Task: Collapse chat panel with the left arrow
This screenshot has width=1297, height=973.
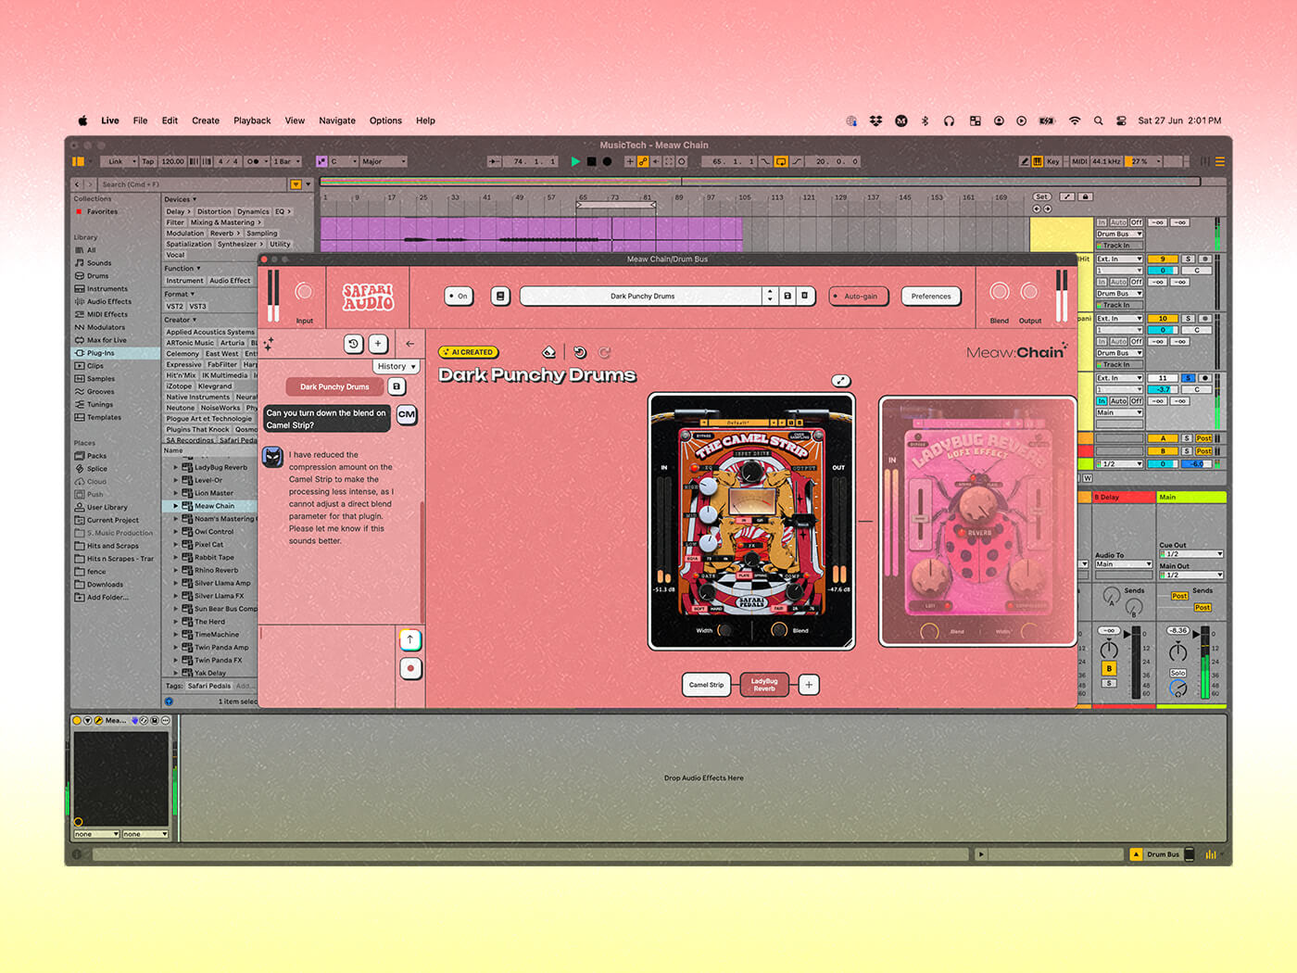Action: point(409,344)
